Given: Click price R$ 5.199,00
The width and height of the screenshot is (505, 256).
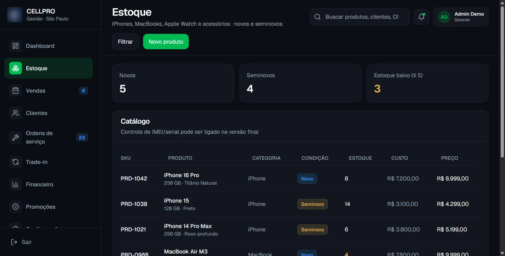Looking at the screenshot, I should click(x=452, y=229).
